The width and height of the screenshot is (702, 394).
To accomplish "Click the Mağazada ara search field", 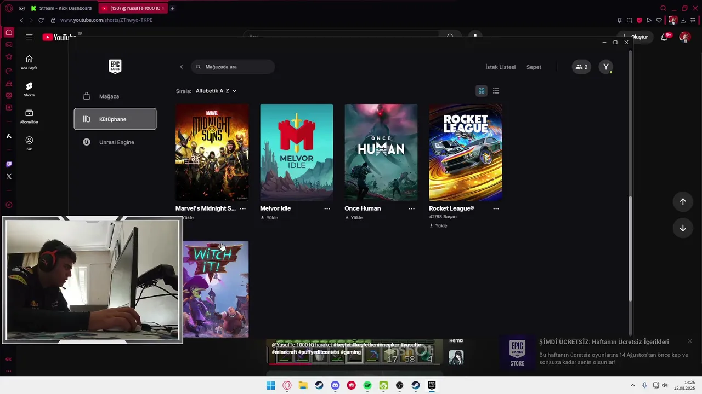I will tap(233, 67).
